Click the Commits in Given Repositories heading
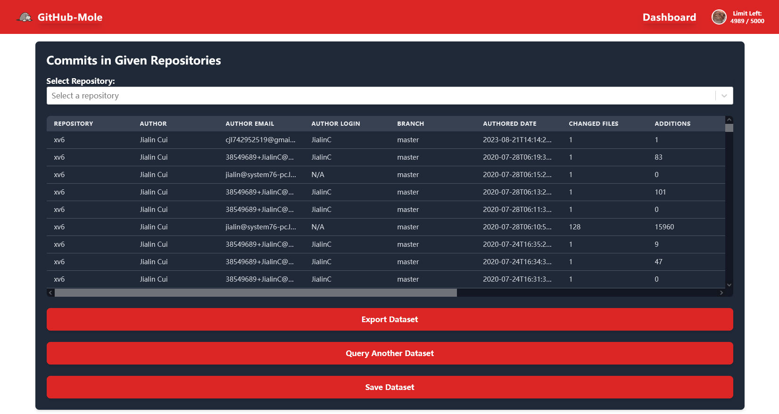This screenshot has width=779, height=414. tap(133, 61)
